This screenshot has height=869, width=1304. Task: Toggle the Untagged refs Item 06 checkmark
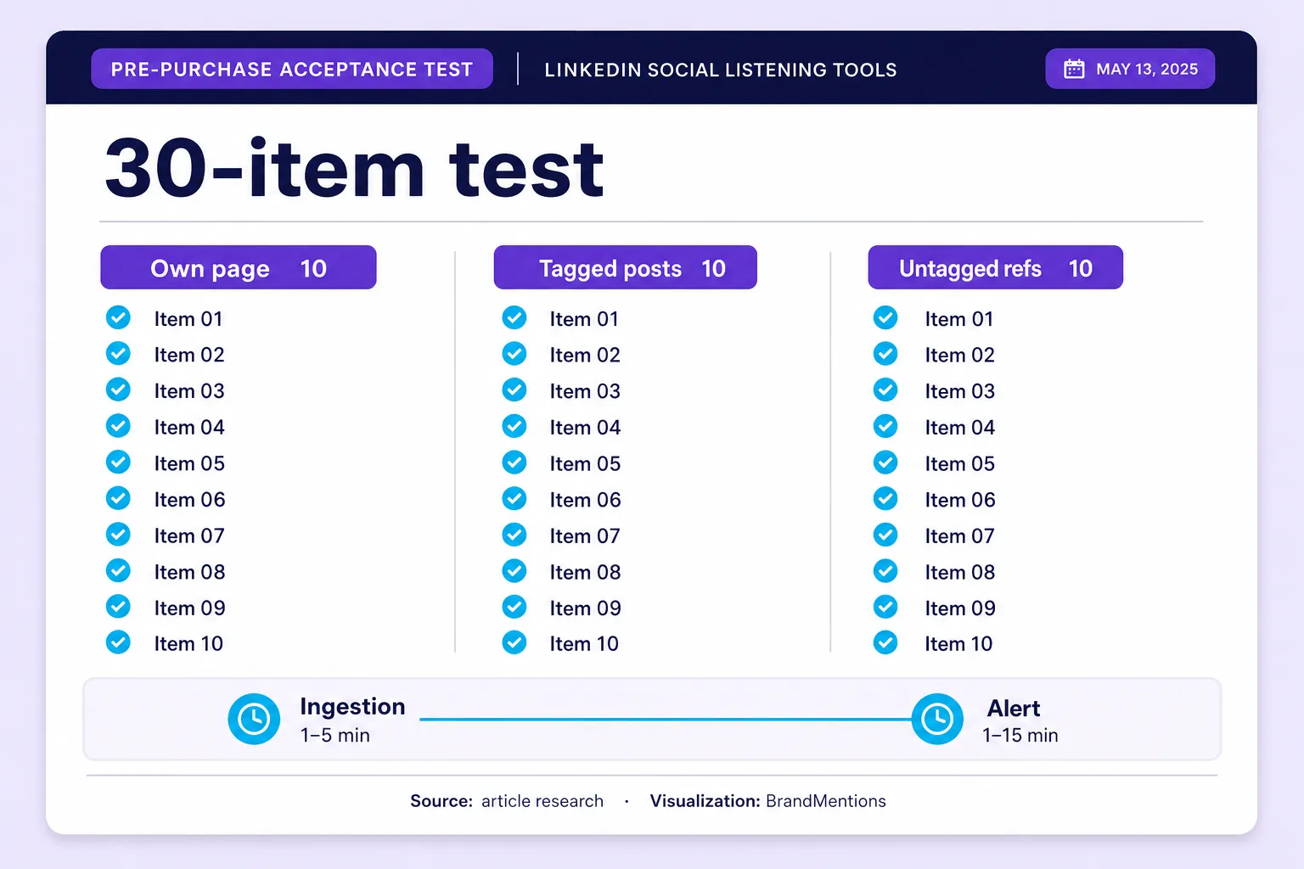point(885,498)
